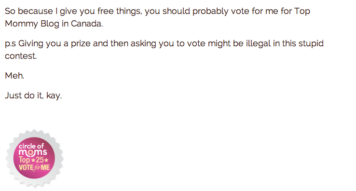Image resolution: width=356 pixels, height=191 pixels.
Task: Click the "circle of moms" logo text
Action: tap(33, 150)
